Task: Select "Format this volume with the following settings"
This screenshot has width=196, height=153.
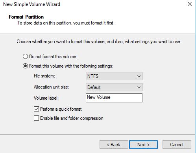Action: tap(25, 66)
